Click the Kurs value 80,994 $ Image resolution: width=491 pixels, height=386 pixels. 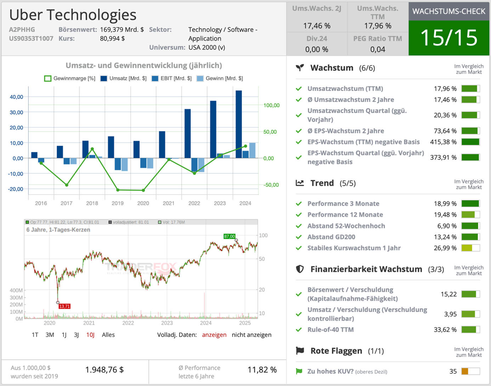tap(112, 39)
